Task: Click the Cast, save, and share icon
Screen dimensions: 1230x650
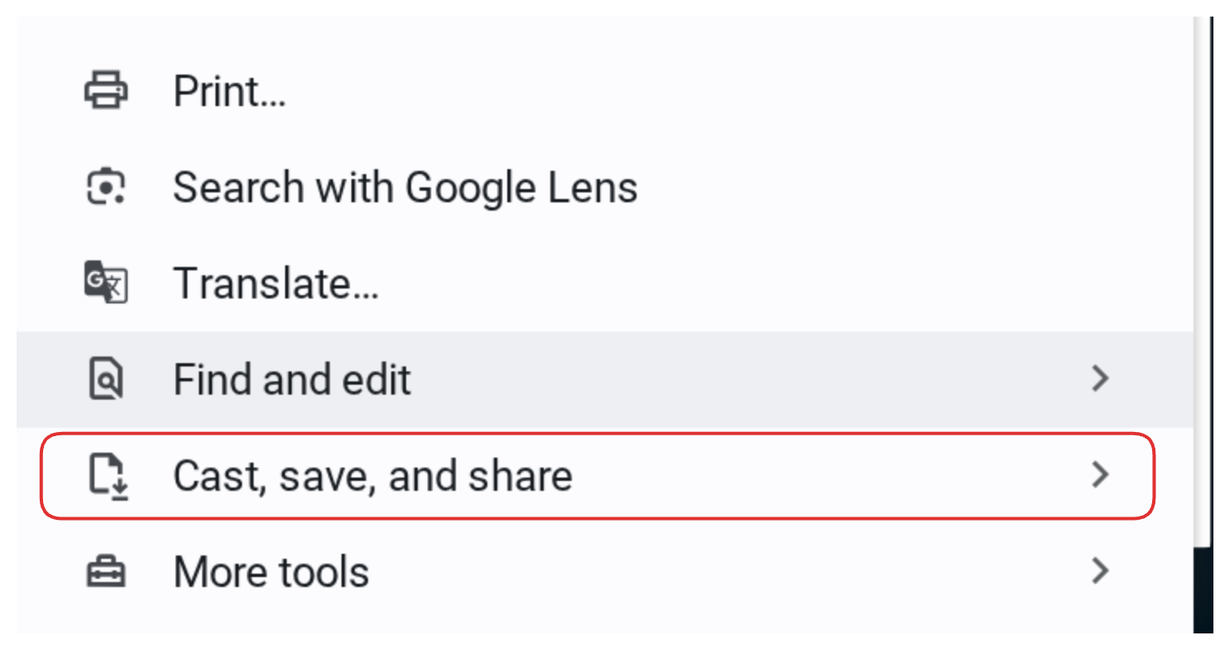Action: point(108,477)
